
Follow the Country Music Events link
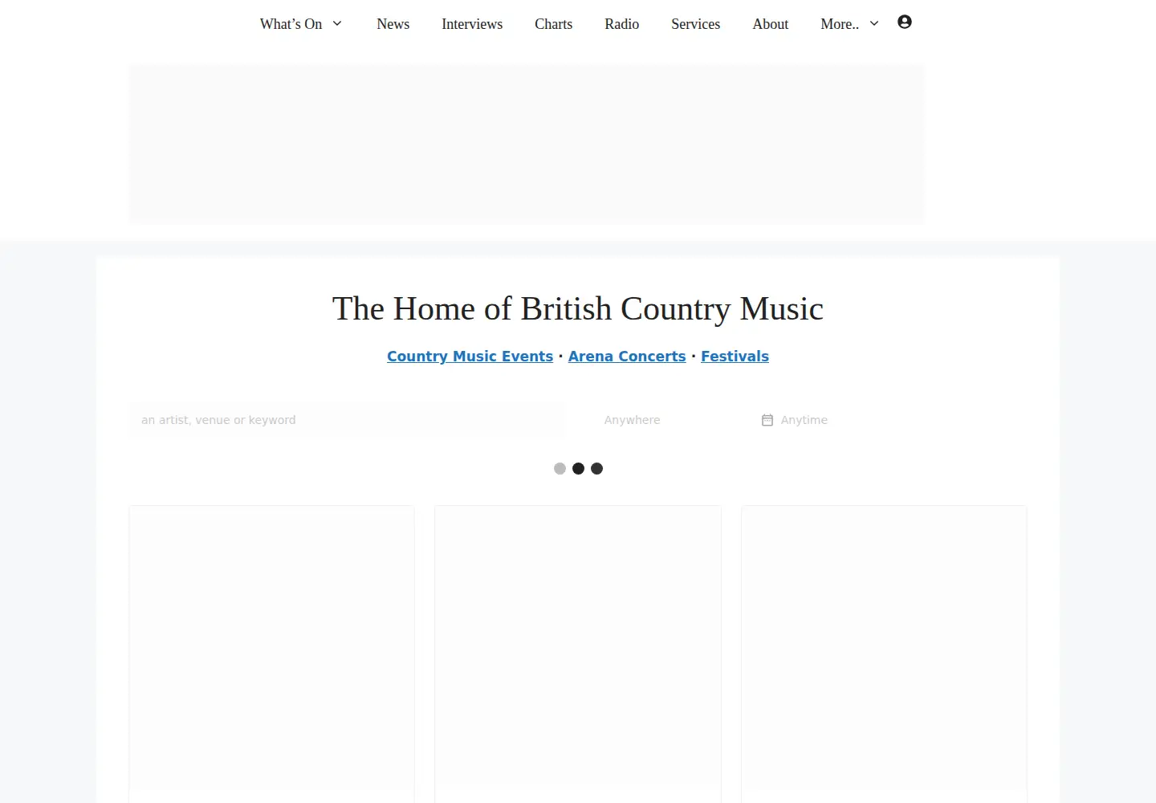coord(470,357)
